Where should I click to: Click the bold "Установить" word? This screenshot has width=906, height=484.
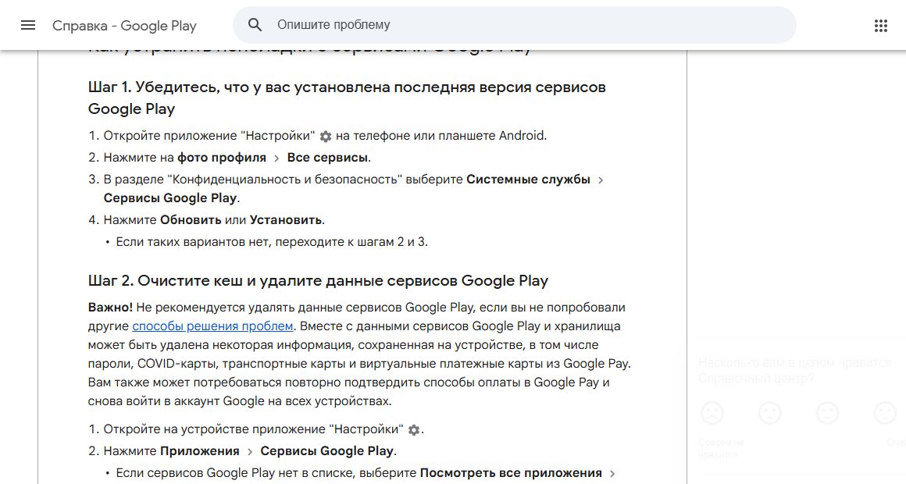285,219
